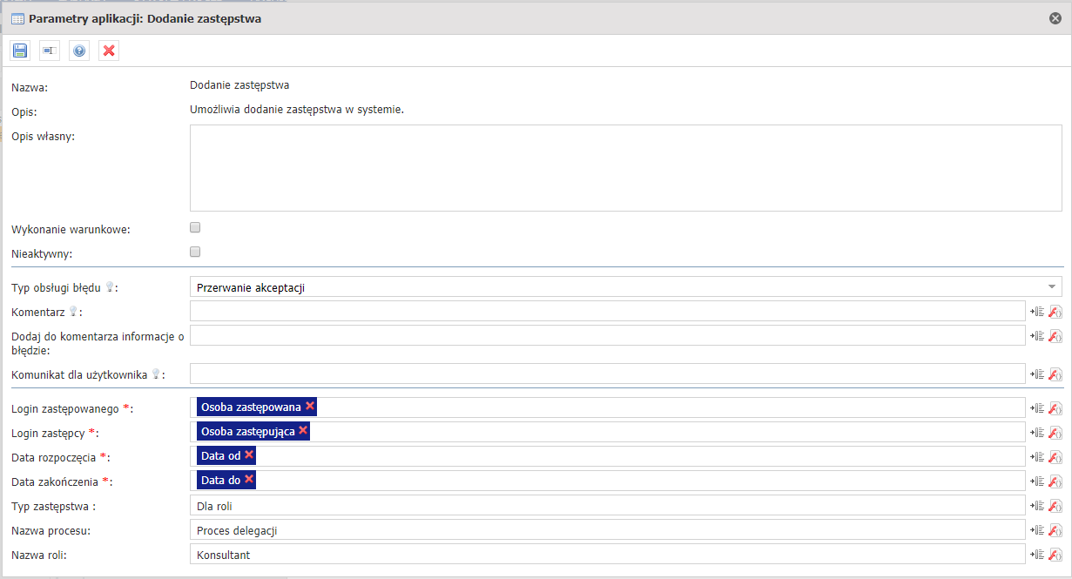
Task: Open function editor icon for Data rozpoczęcia
Action: pyautogui.click(x=1055, y=457)
